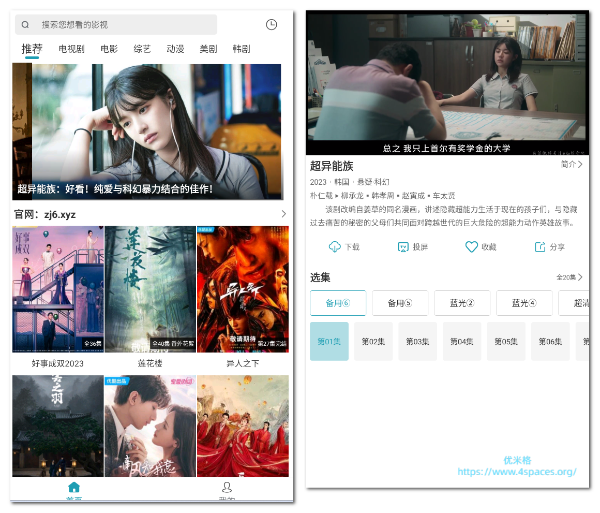Click the search magnifier icon

pos(25,25)
